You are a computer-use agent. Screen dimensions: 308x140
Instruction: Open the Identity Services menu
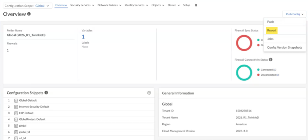point(136,5)
